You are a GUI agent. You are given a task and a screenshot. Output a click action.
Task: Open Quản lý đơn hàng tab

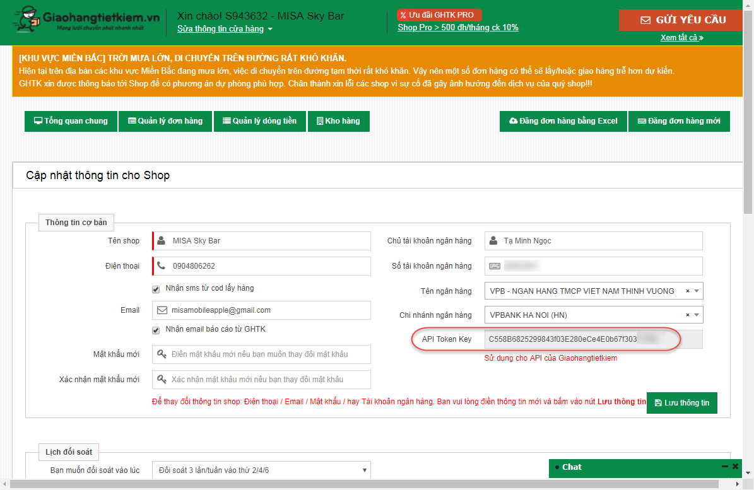click(x=165, y=121)
